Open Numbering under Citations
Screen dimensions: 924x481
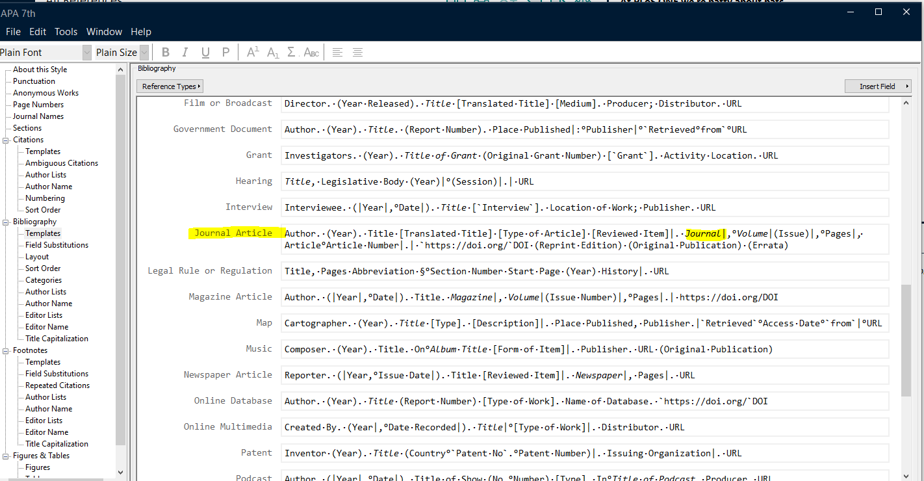tap(45, 198)
